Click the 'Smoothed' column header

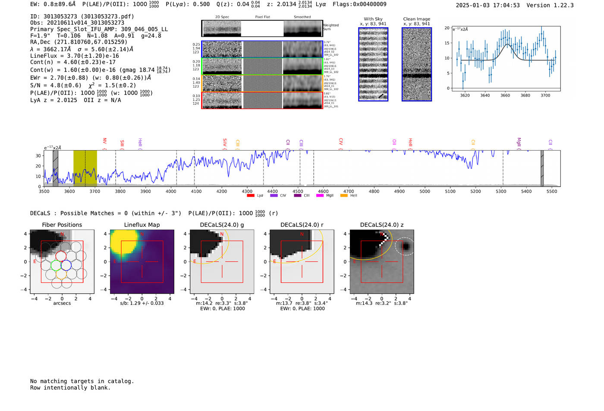pyautogui.click(x=302, y=17)
